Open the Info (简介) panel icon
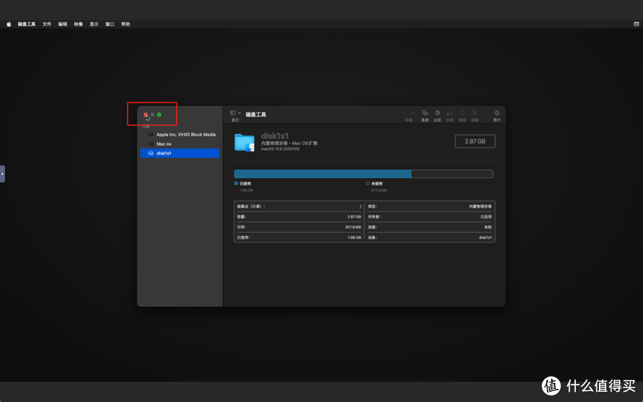Screen dimensions: 643x402 tap(497, 113)
